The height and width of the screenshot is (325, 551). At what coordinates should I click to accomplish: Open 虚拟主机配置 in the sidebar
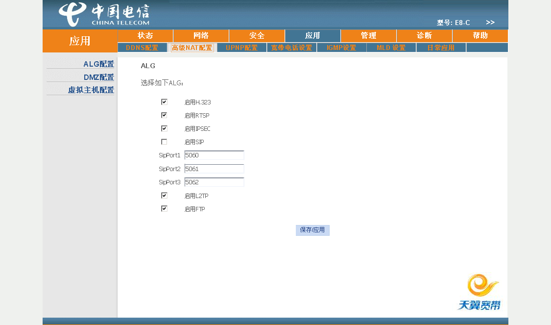[x=91, y=90]
